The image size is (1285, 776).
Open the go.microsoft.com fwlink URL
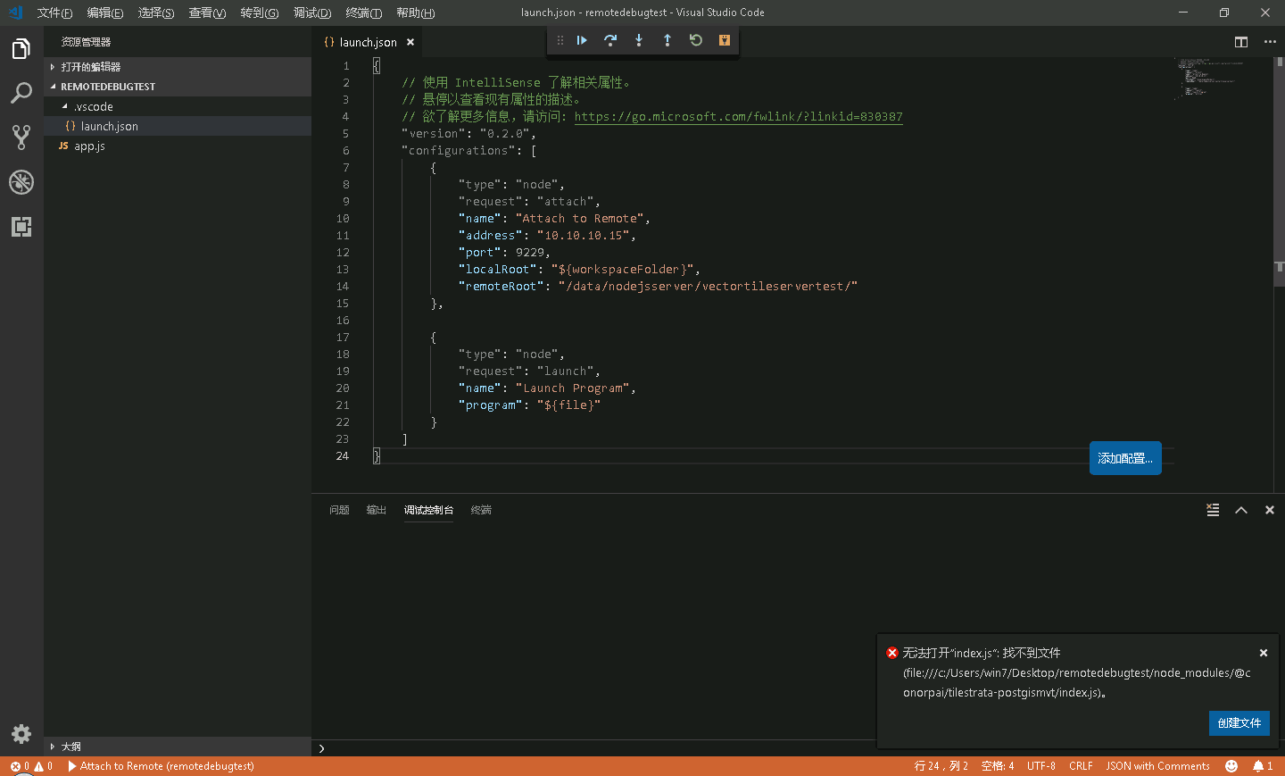tap(738, 117)
